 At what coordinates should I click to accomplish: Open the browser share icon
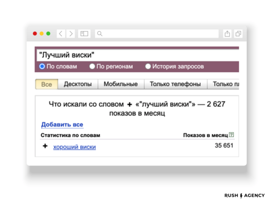tap(227, 33)
